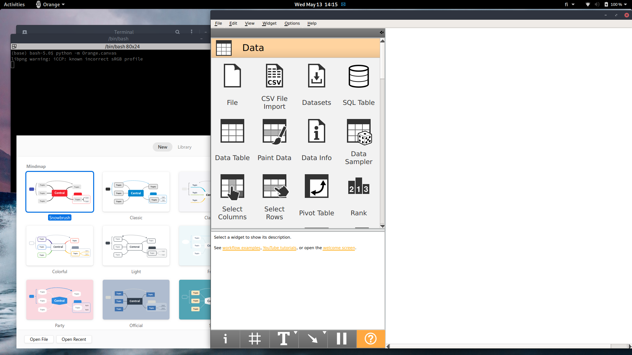The height and width of the screenshot is (355, 632).
Task: Expand arrow annotation tool dropdown arrow
Action: point(325,333)
